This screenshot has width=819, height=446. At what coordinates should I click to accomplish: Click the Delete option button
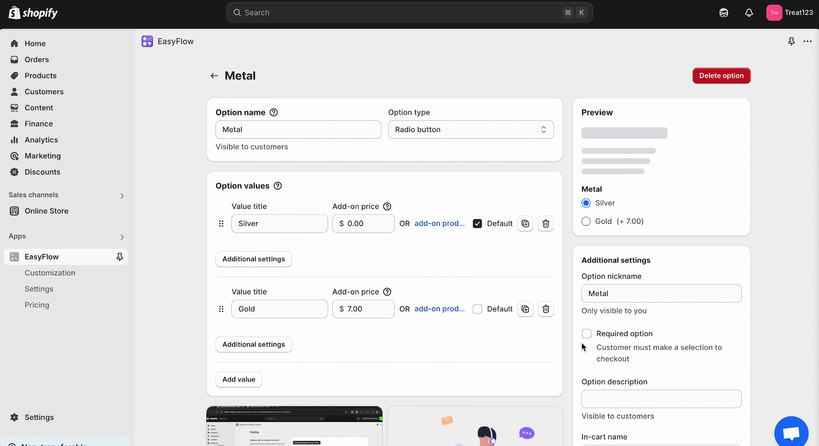[722, 76]
